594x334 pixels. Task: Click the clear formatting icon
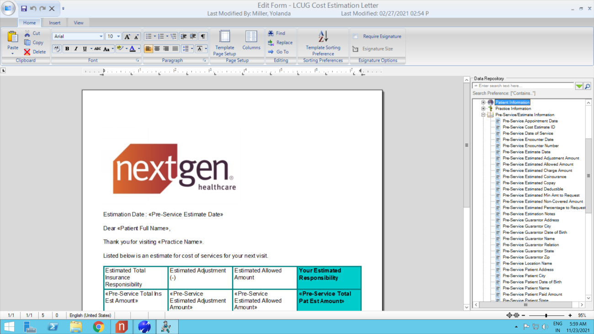[x=57, y=48]
